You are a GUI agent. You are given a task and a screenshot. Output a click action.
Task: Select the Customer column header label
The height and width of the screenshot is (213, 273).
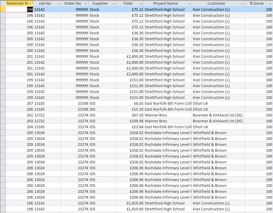216,4
